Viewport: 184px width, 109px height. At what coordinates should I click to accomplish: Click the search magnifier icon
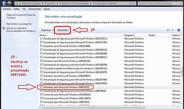180,4
